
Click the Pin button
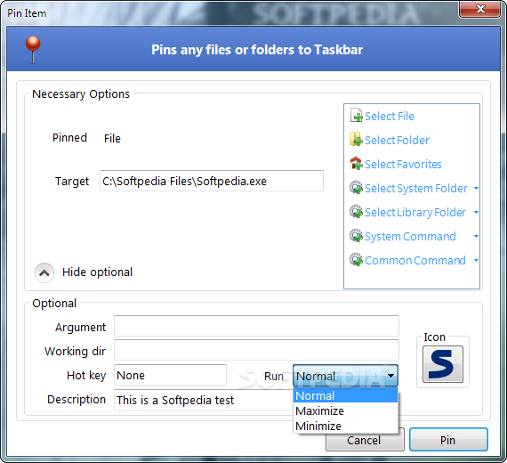pos(448,440)
